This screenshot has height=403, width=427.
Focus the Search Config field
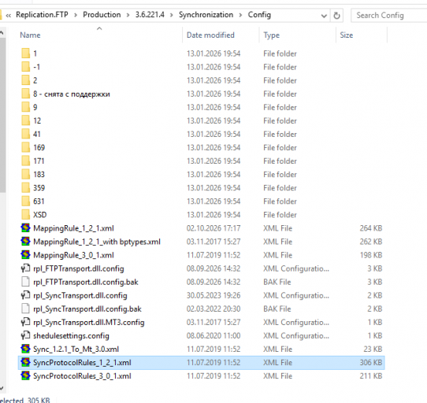click(x=389, y=16)
